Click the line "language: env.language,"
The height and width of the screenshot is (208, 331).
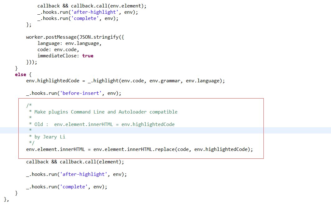tap(69, 43)
